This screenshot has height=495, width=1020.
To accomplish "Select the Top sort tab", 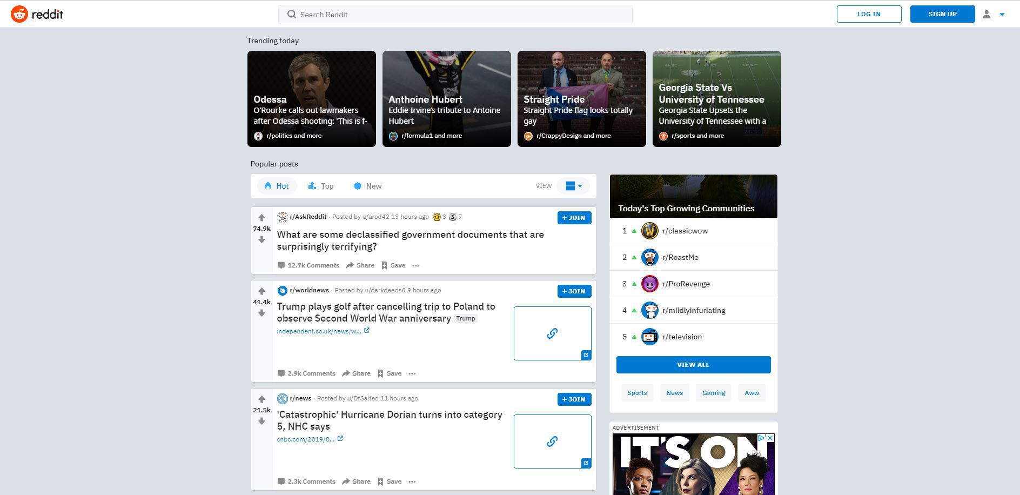I will click(321, 186).
